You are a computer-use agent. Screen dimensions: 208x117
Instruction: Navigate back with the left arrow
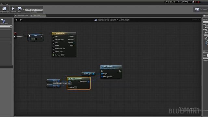click(16, 20)
